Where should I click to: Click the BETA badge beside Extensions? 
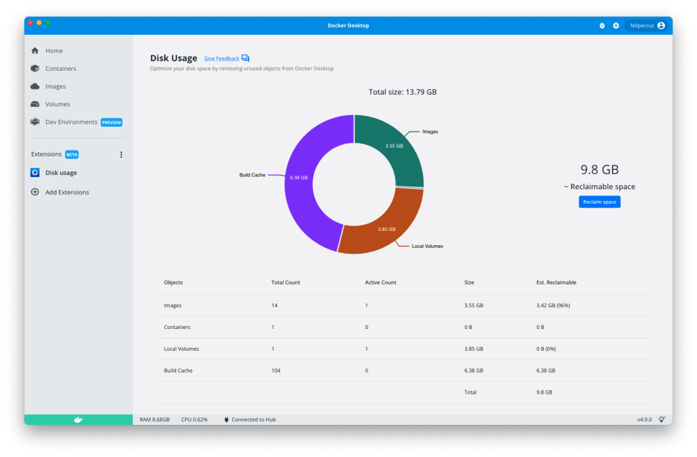[72, 155]
